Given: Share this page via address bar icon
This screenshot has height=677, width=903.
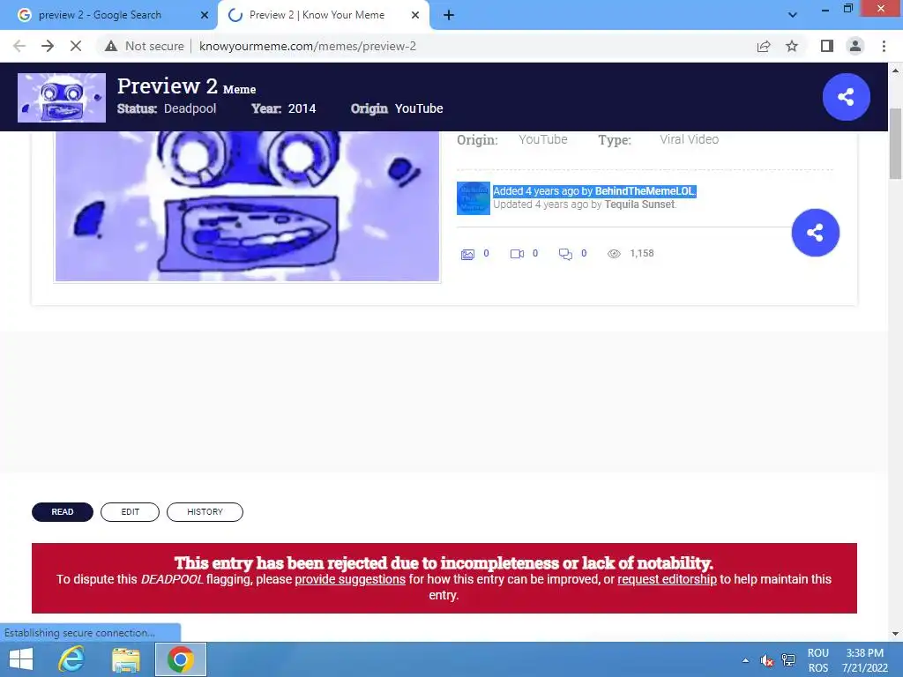Looking at the screenshot, I should pos(764,46).
